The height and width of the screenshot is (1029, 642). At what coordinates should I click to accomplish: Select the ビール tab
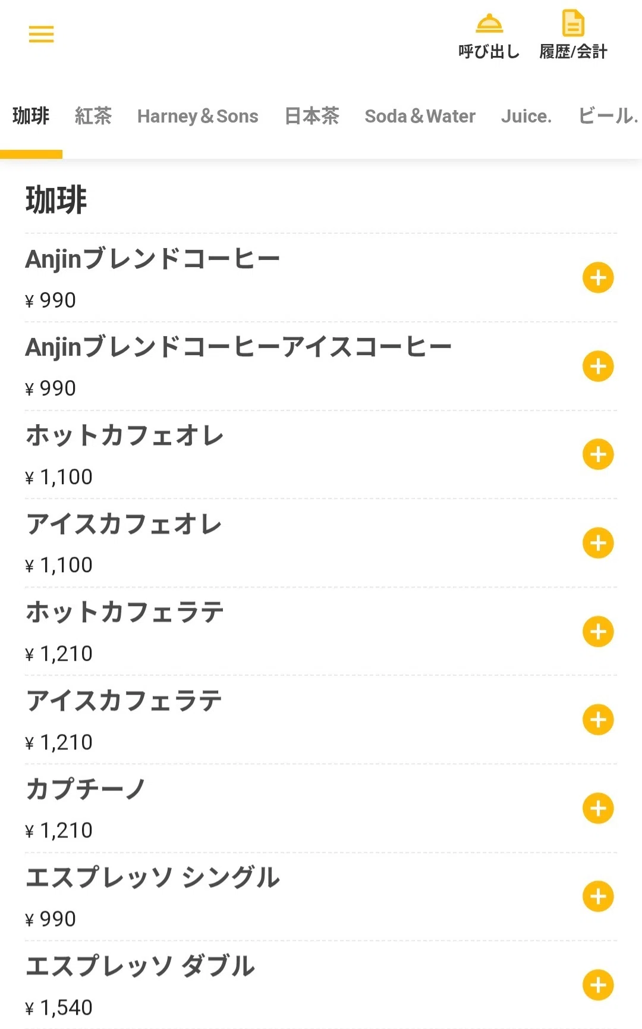coord(609,116)
